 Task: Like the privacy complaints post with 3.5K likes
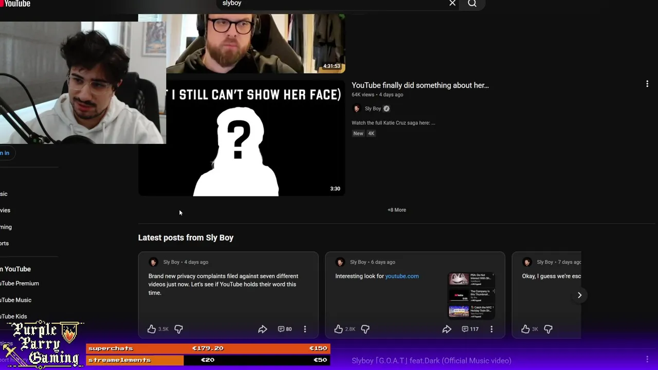click(152, 329)
